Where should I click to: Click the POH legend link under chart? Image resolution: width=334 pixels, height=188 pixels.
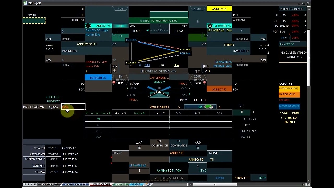pyautogui.click(x=147, y=65)
